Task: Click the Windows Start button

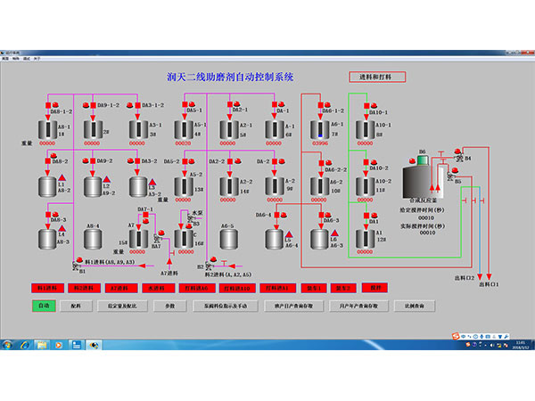Action: tap(7, 343)
